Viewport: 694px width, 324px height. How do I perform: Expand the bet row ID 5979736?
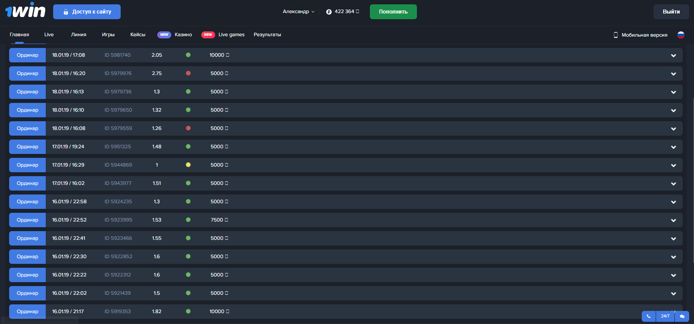pyautogui.click(x=674, y=92)
